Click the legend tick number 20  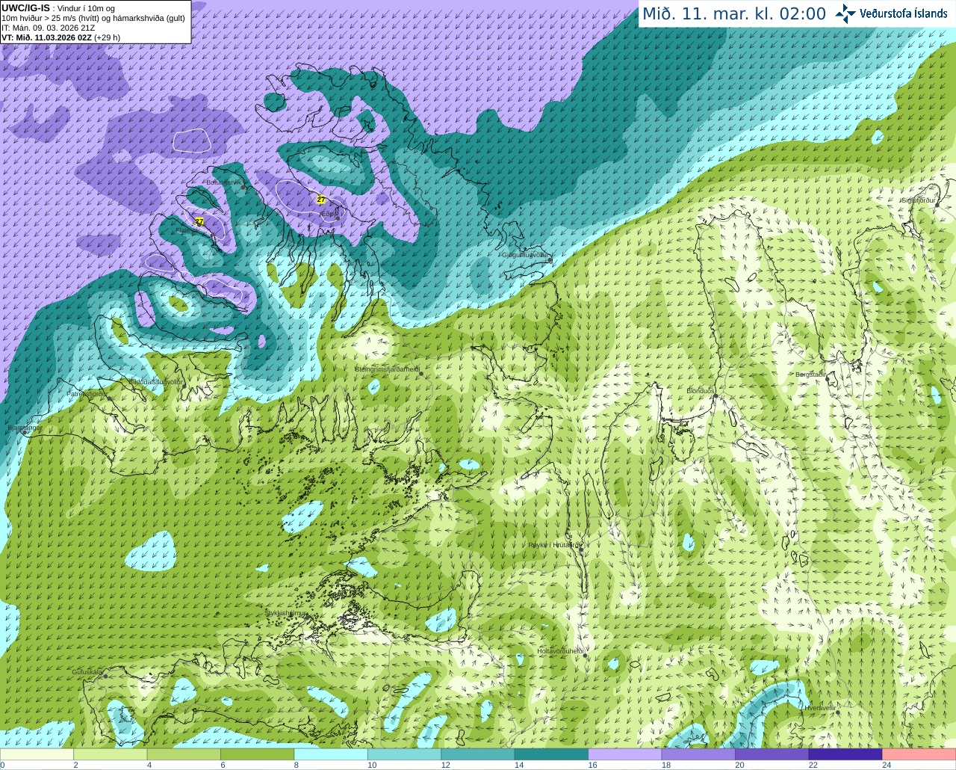[x=739, y=765]
